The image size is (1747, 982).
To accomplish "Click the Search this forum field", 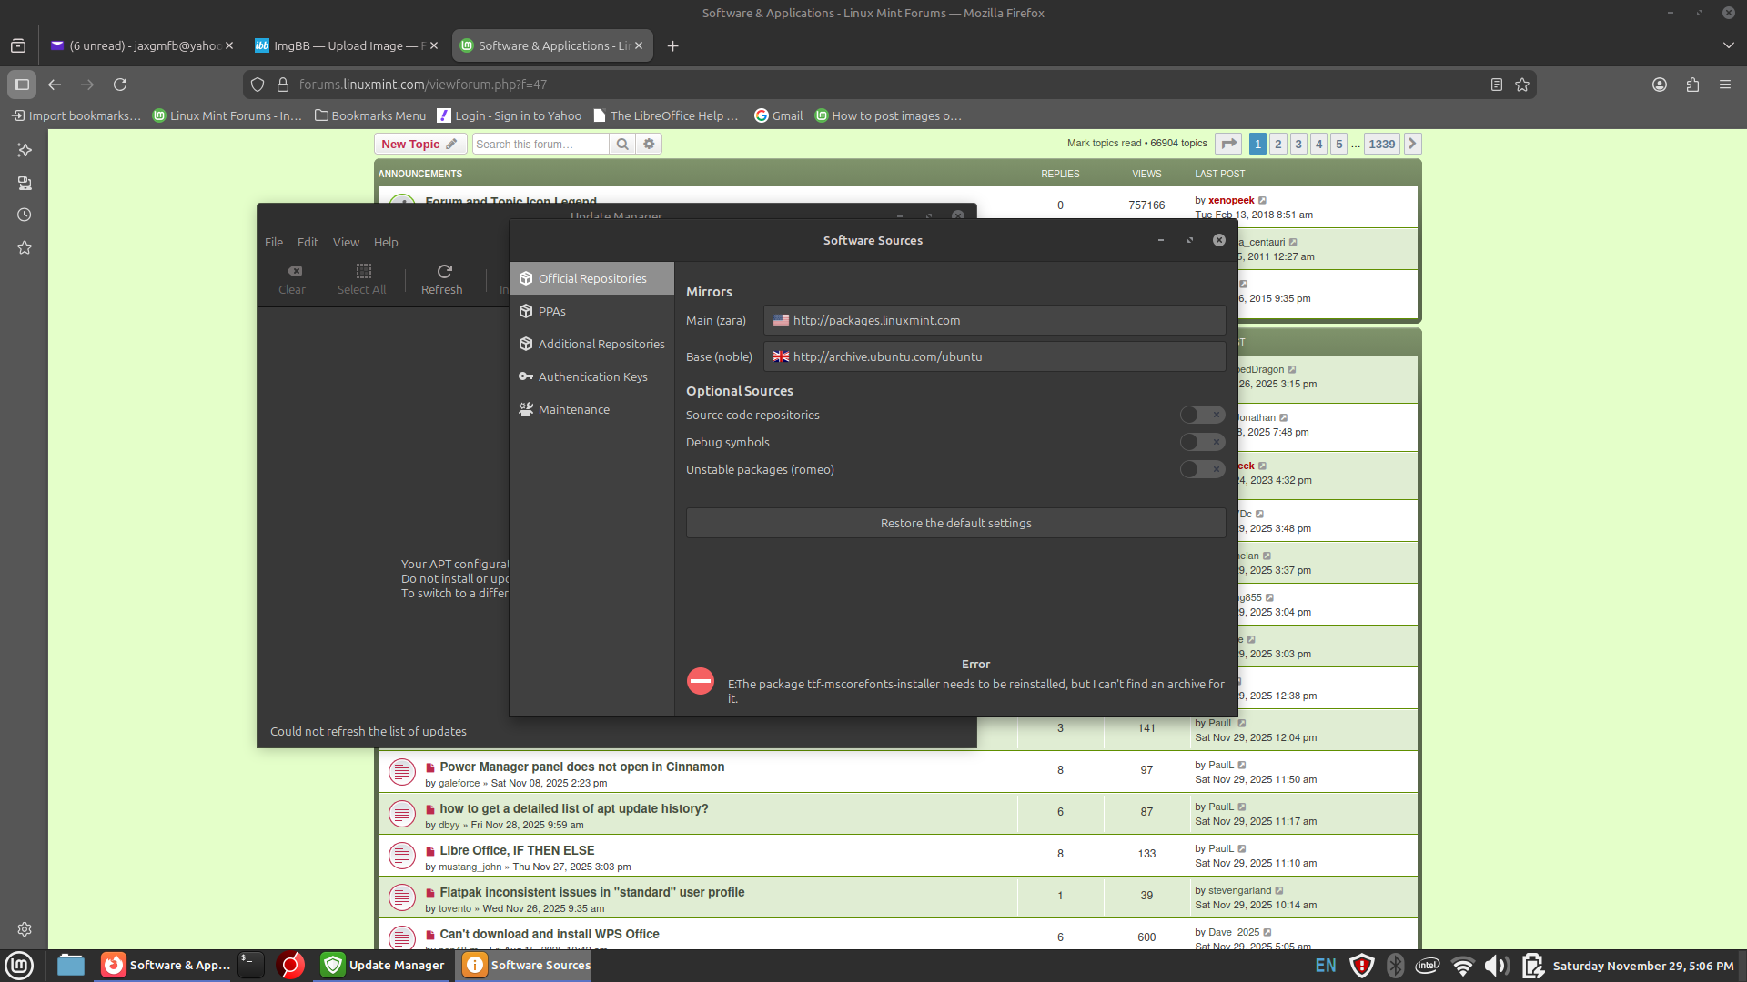I will [540, 144].
